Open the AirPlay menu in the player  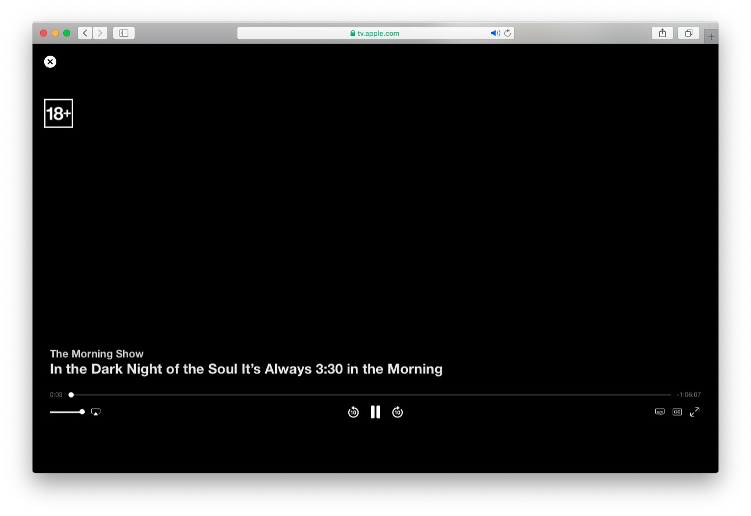[96, 412]
